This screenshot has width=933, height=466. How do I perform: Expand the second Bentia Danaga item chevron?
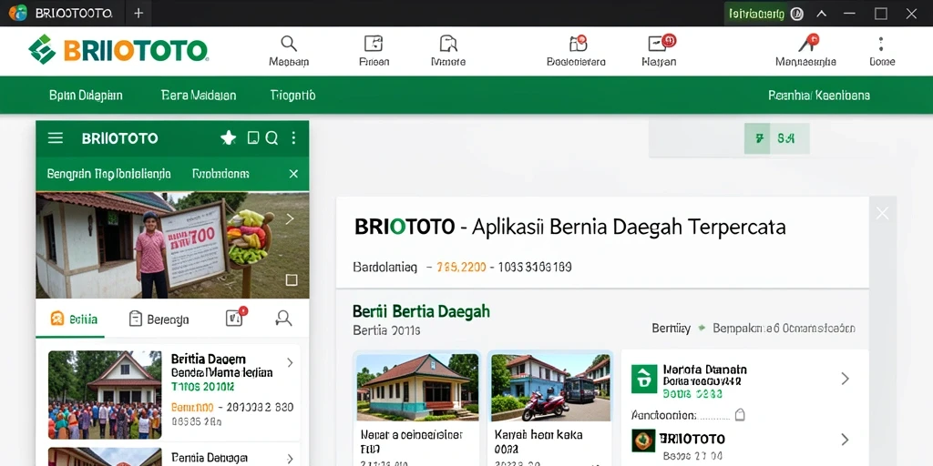[290, 459]
